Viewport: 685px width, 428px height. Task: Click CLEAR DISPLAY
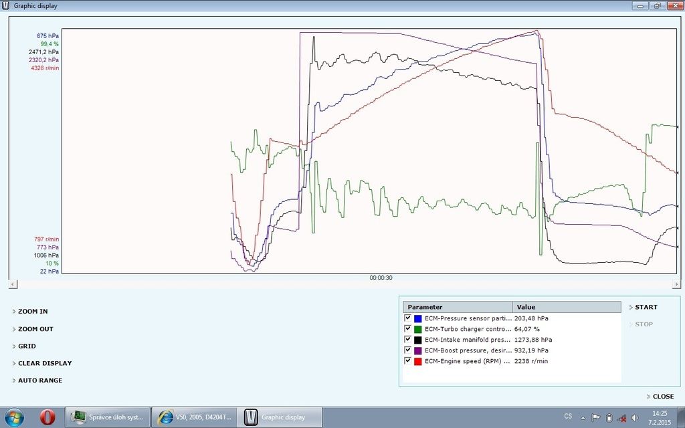tap(45, 363)
